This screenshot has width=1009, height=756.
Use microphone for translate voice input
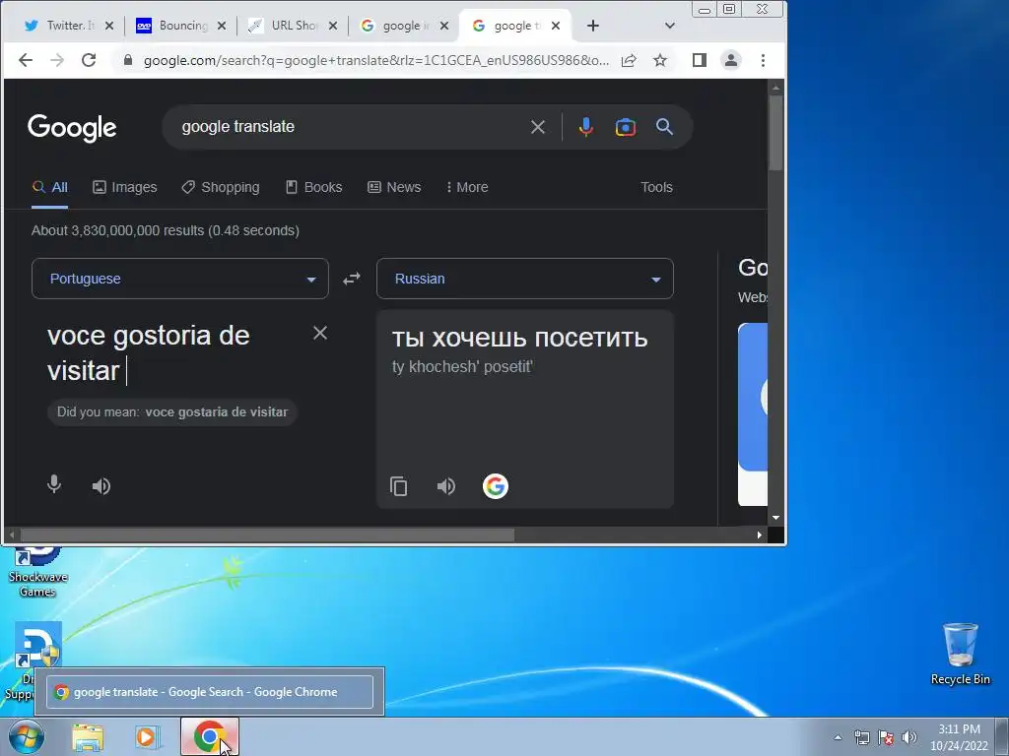pyautogui.click(x=55, y=484)
